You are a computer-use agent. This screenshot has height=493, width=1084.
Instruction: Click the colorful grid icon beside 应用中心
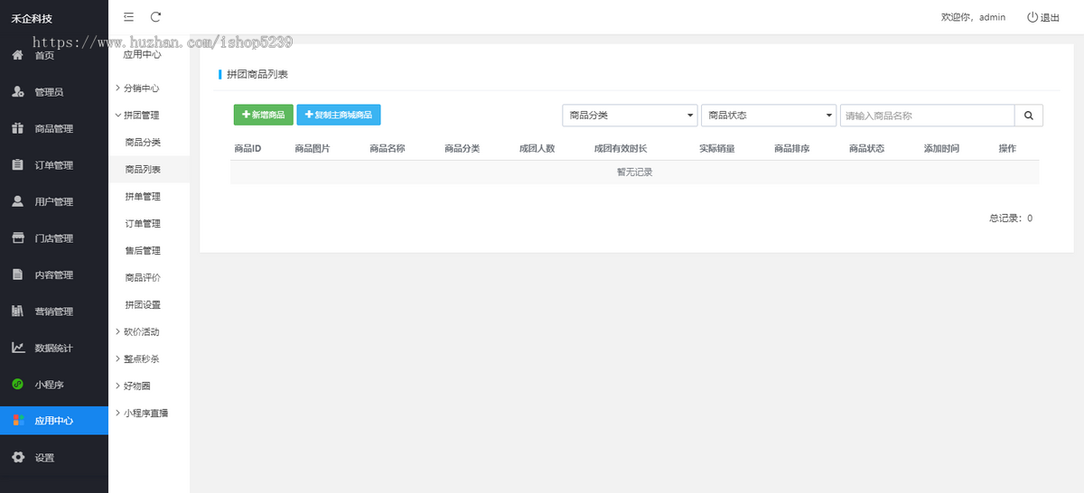tap(17, 421)
